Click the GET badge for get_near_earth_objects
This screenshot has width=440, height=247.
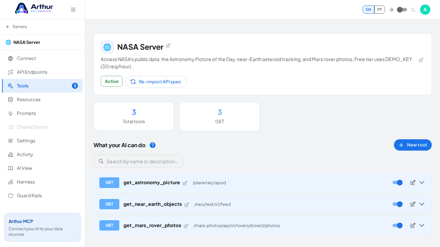click(109, 204)
